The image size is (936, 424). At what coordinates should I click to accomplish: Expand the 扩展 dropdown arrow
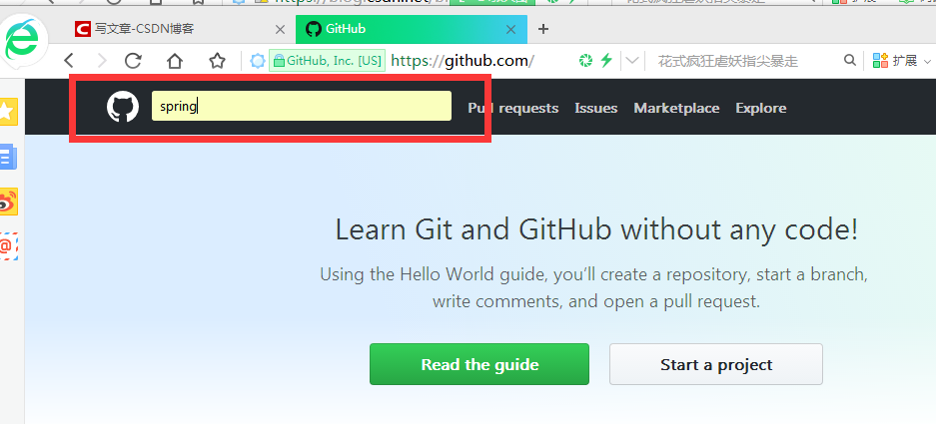pyautogui.click(x=927, y=61)
